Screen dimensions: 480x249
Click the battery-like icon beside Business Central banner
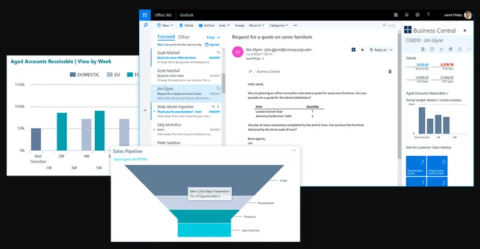[x=389, y=71]
